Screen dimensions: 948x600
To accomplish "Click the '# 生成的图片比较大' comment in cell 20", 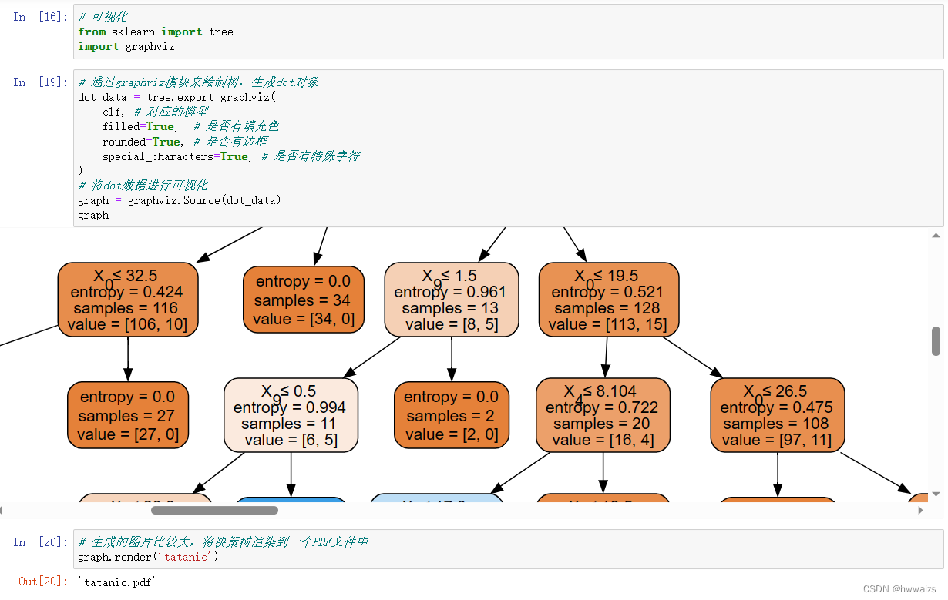I will coord(224,542).
